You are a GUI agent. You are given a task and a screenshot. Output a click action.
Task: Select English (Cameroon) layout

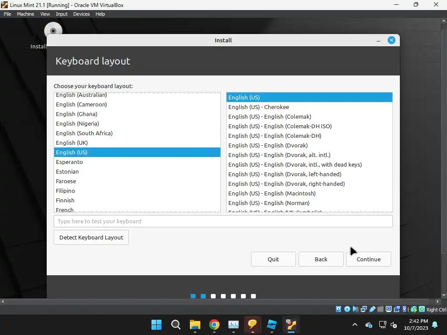tap(137, 104)
